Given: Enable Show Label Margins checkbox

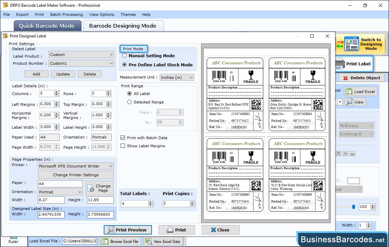Looking at the screenshot, I should coord(123,146).
